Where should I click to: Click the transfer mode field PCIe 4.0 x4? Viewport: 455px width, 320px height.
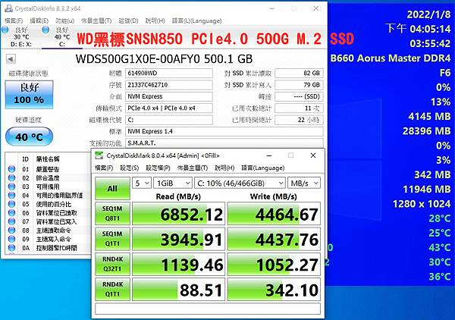pyautogui.click(x=169, y=108)
